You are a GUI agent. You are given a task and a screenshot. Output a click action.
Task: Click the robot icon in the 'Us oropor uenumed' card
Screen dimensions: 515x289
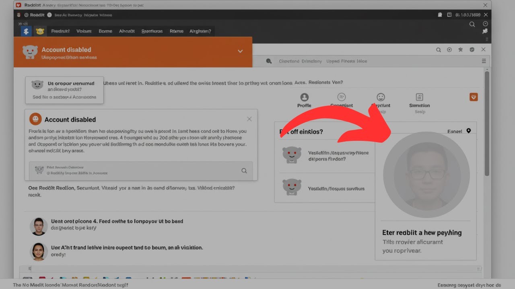[37, 84]
